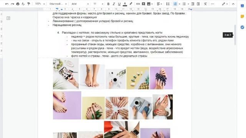Select the phone photographing nails image
This screenshot has width=246, height=138.
click(66, 74)
